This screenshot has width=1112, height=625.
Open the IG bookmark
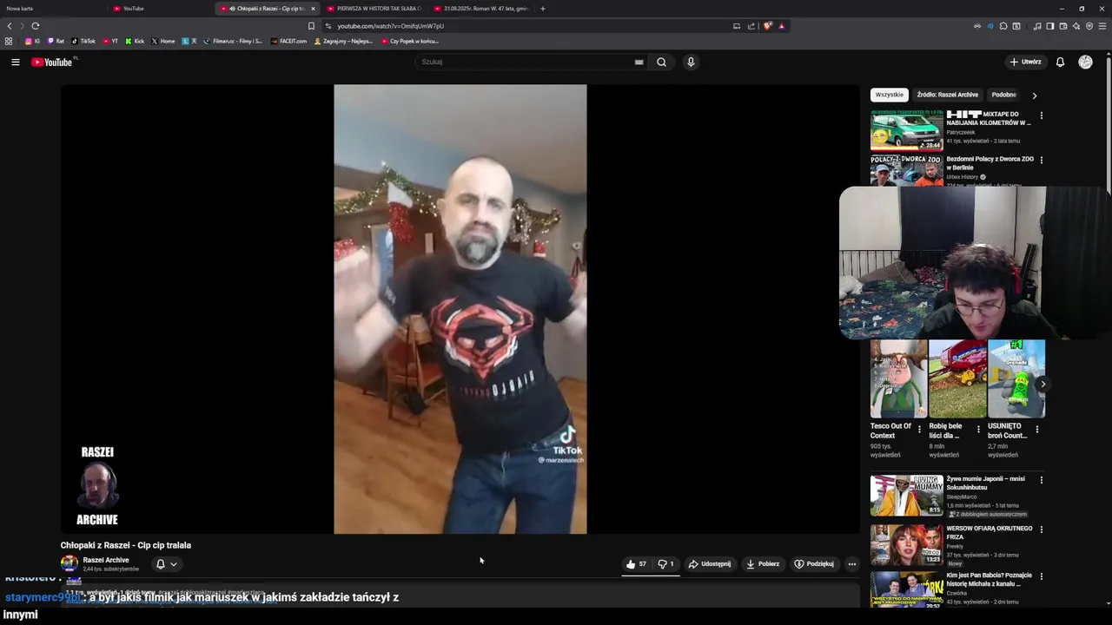(32, 41)
